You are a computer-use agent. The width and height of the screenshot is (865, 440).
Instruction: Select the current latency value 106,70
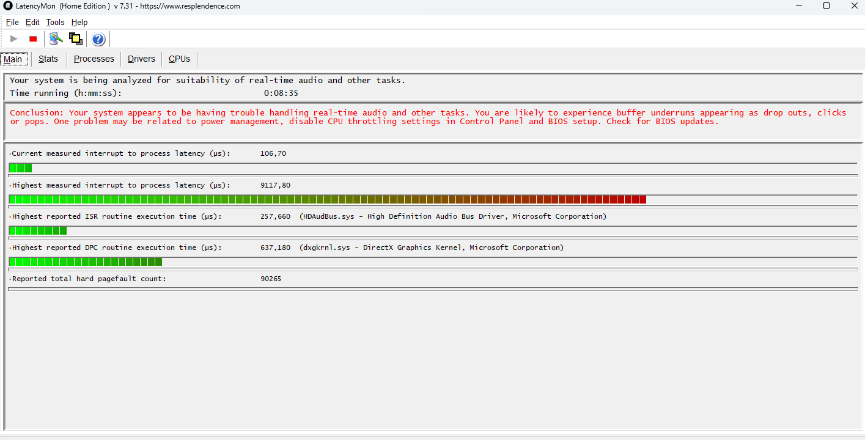(273, 153)
